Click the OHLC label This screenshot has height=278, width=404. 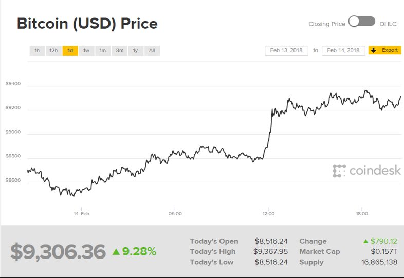click(x=388, y=24)
